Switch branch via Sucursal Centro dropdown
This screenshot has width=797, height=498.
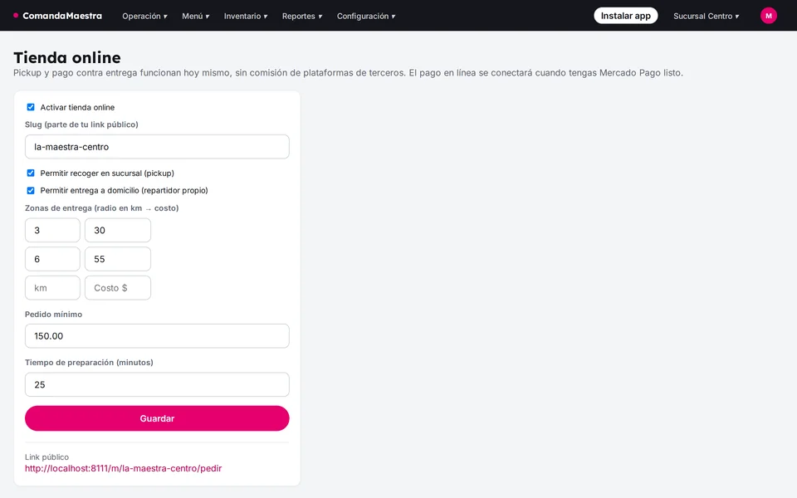tap(706, 17)
